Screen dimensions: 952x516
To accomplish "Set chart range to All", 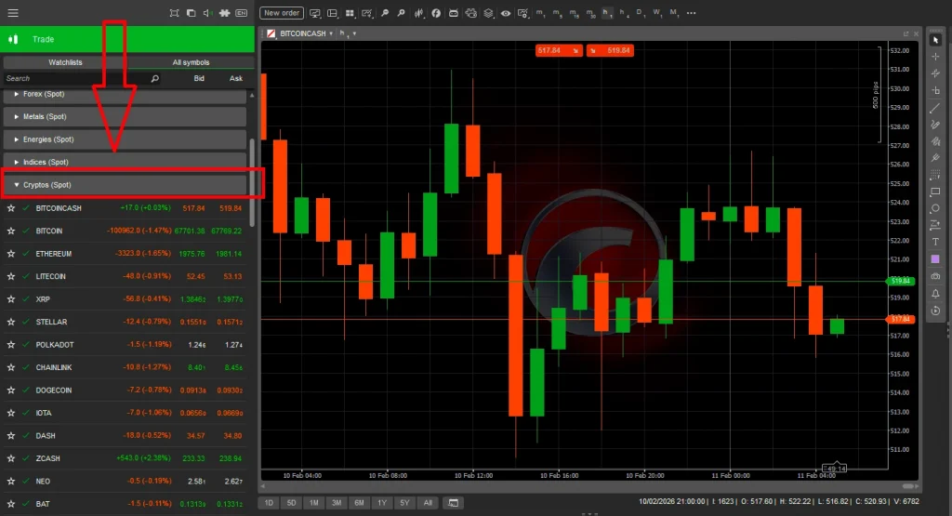I will pyautogui.click(x=428, y=503).
